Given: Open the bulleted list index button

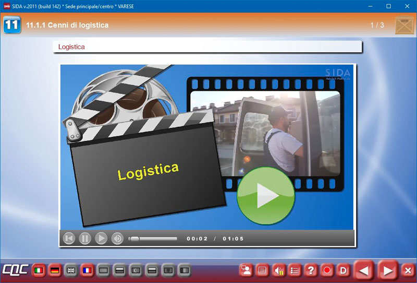Looking at the screenshot, I should point(295,270).
